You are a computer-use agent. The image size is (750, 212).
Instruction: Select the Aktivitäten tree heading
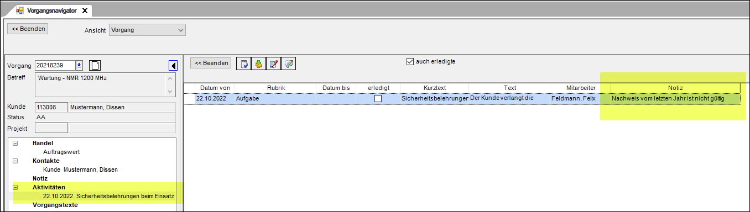click(x=49, y=187)
